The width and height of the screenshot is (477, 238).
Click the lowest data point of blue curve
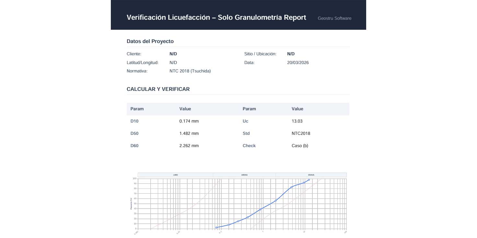(x=216, y=228)
